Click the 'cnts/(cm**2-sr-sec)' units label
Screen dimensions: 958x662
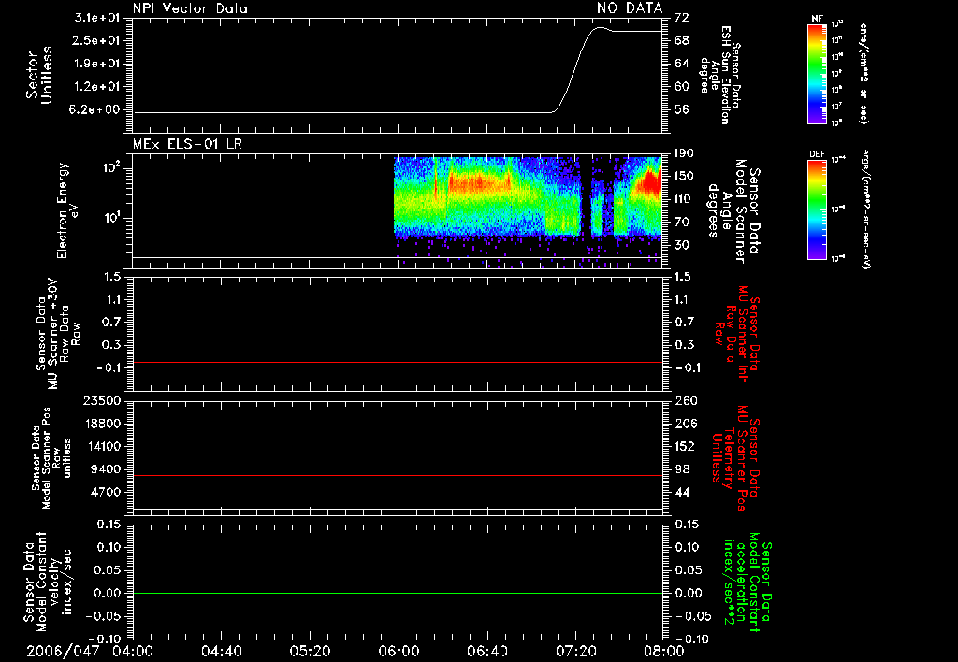864,74
